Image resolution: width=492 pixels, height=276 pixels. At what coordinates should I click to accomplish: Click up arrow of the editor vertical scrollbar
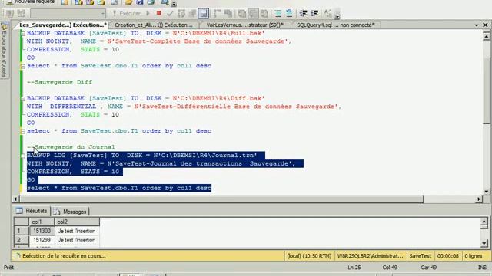[487, 36]
